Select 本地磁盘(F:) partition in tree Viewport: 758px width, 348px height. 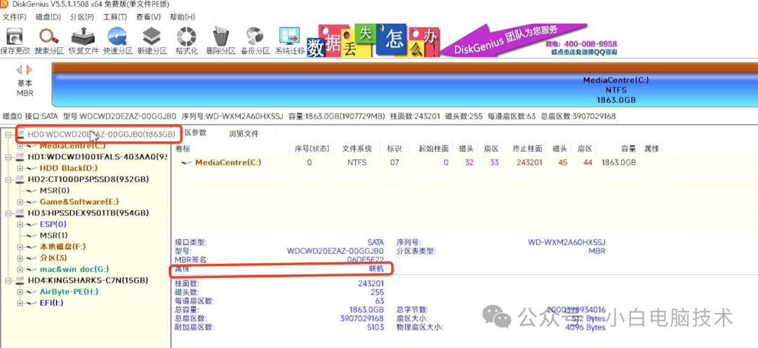click(62, 246)
